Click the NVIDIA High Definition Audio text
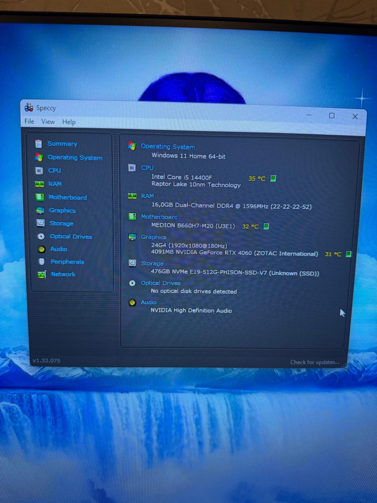 [x=191, y=310]
